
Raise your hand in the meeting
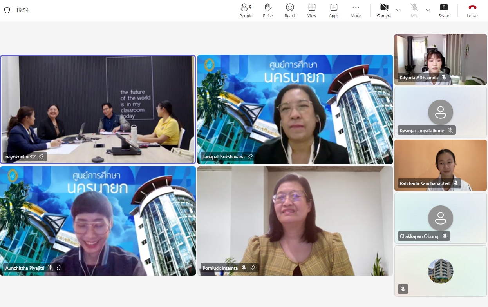point(268,11)
